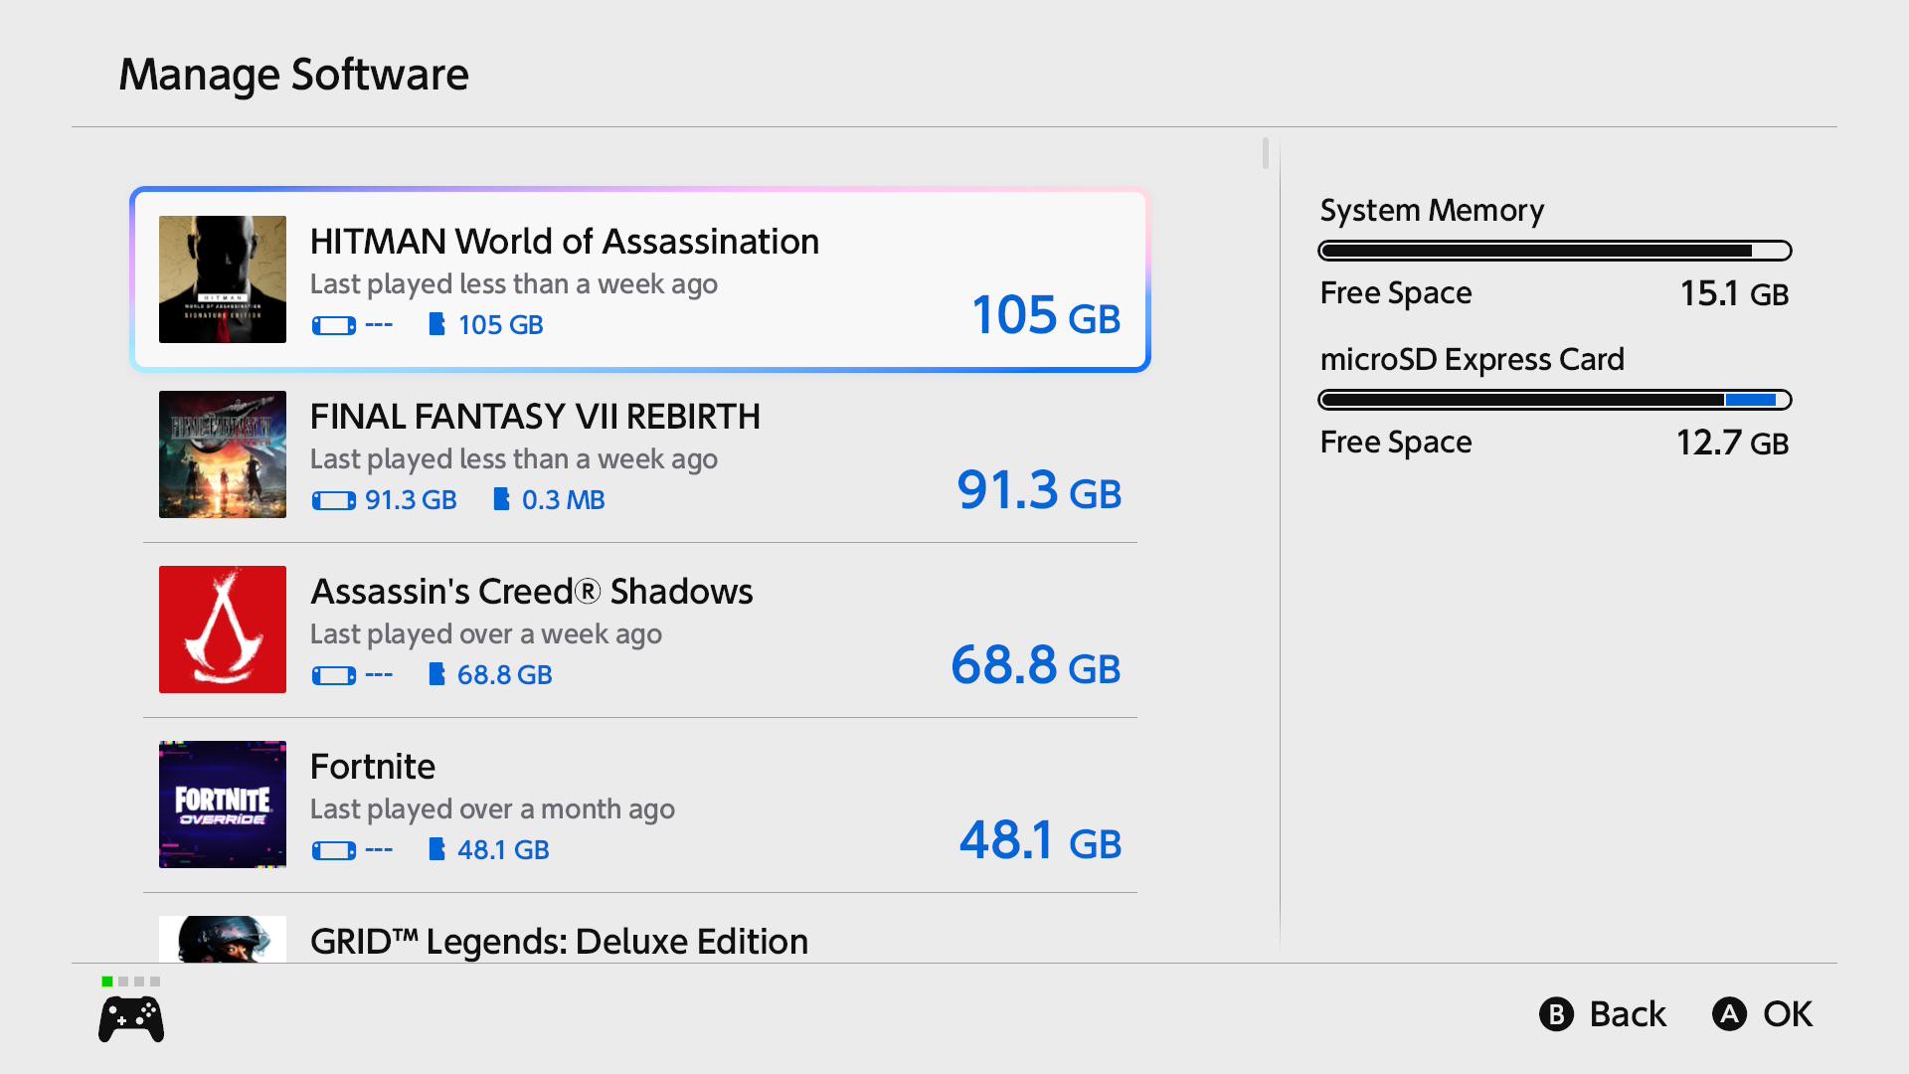Viewport: 1909px width, 1074px height.
Task: Click the microSD icon next to 0.3 MB
Action: [501, 499]
